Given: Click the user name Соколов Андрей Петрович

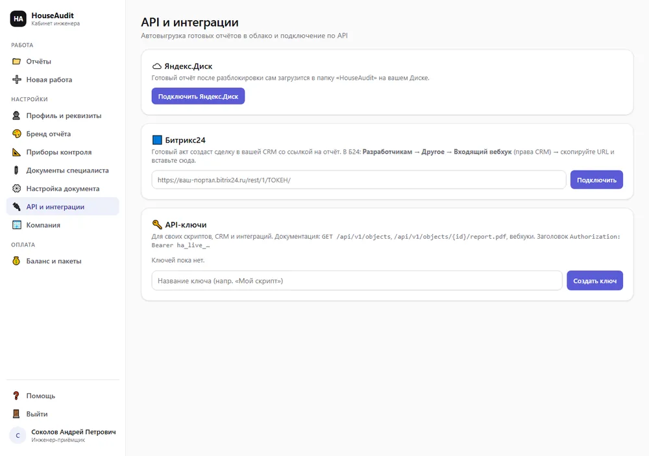Looking at the screenshot, I should [x=74, y=431].
